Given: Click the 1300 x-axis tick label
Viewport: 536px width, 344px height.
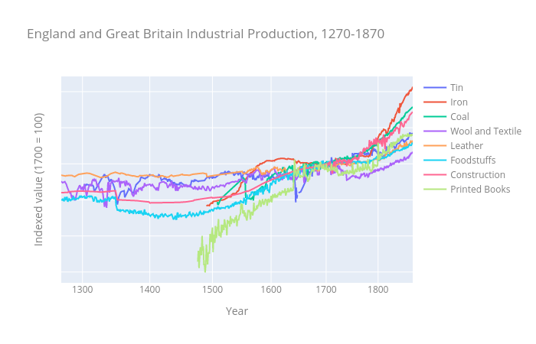Looking at the screenshot, I should point(83,290).
